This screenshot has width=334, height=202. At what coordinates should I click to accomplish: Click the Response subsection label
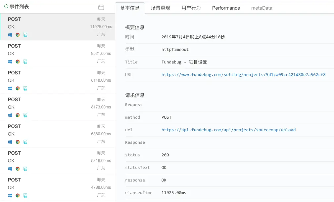(135, 142)
